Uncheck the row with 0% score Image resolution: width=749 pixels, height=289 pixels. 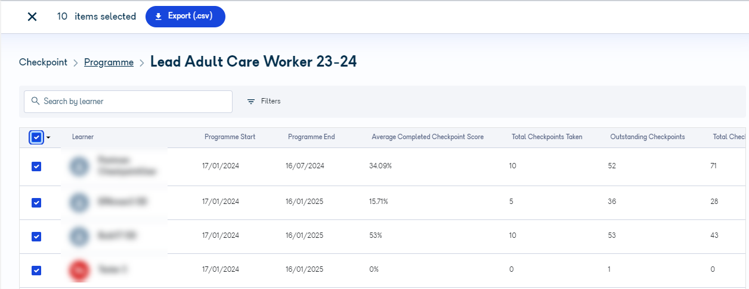click(x=36, y=271)
